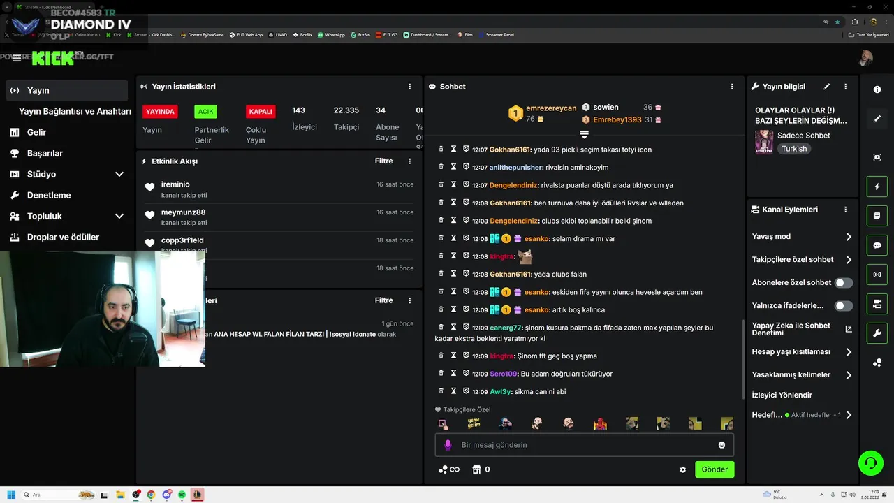Open the hamburger menu next to Kick logo
This screenshot has height=503, width=894.
pos(16,58)
